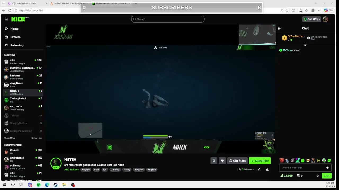
Task: Go back in the browser
Action: coord(3,10)
